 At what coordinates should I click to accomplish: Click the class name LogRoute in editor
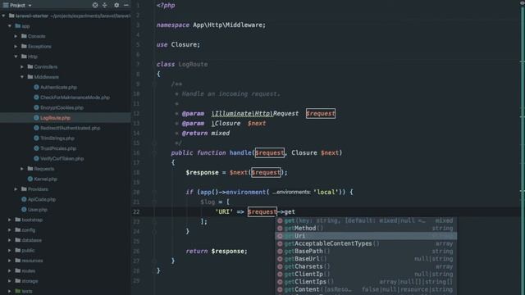tap(193, 64)
